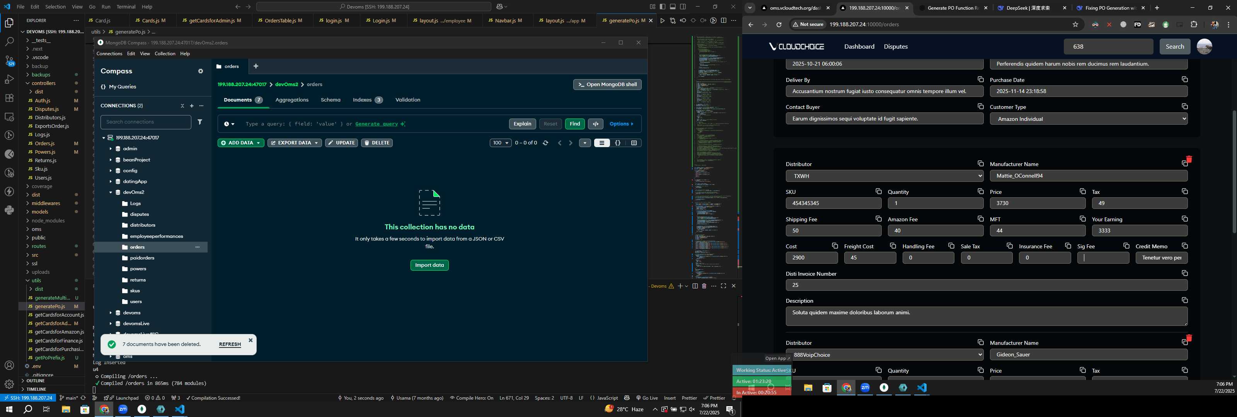Go to previous page of documents
Image resolution: width=1237 pixels, height=417 pixels.
click(559, 143)
